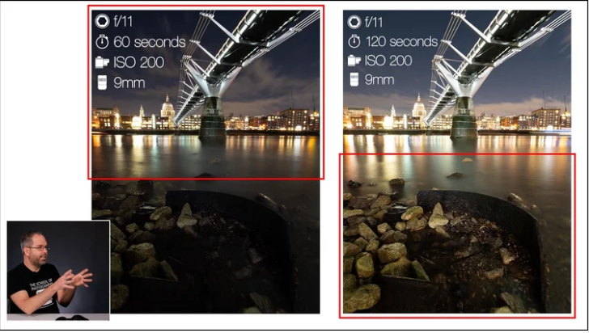Click the bridge support pillar in the 60-second photo
The height and width of the screenshot is (333, 589).
click(213, 117)
